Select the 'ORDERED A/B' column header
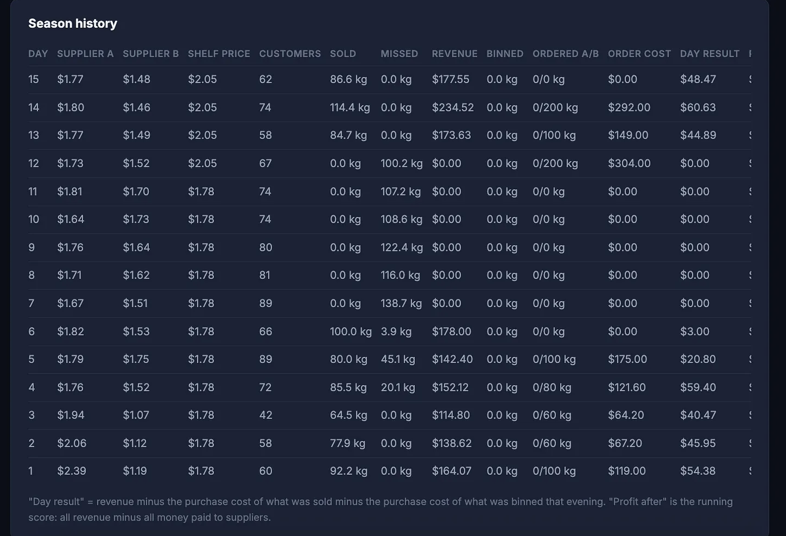The width and height of the screenshot is (786, 536). point(566,54)
